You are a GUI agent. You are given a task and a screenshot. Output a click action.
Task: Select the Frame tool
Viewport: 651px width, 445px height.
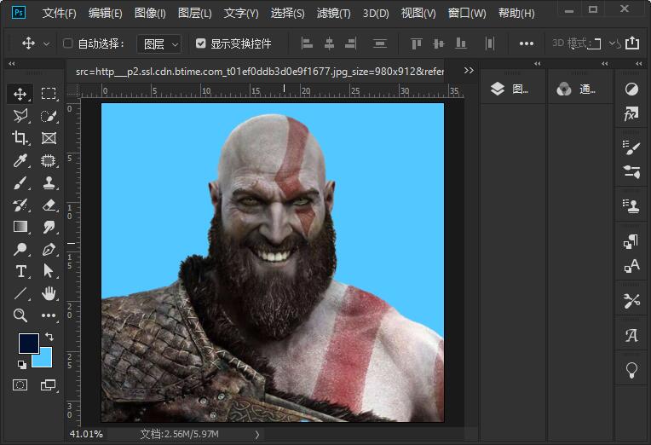pos(49,138)
